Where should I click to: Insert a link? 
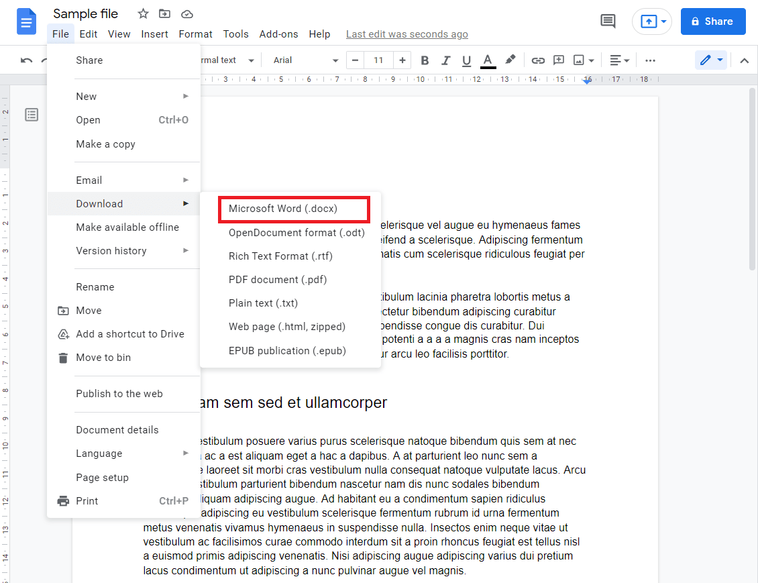538,60
